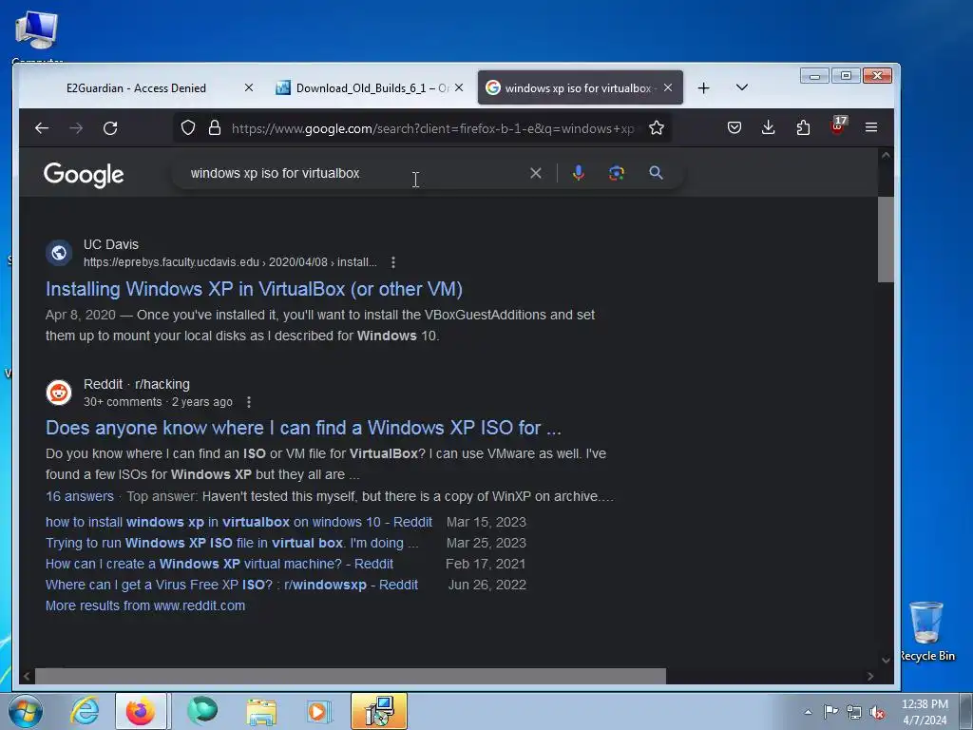Open the Firefox downloads panel
The width and height of the screenshot is (973, 730).
(x=768, y=128)
